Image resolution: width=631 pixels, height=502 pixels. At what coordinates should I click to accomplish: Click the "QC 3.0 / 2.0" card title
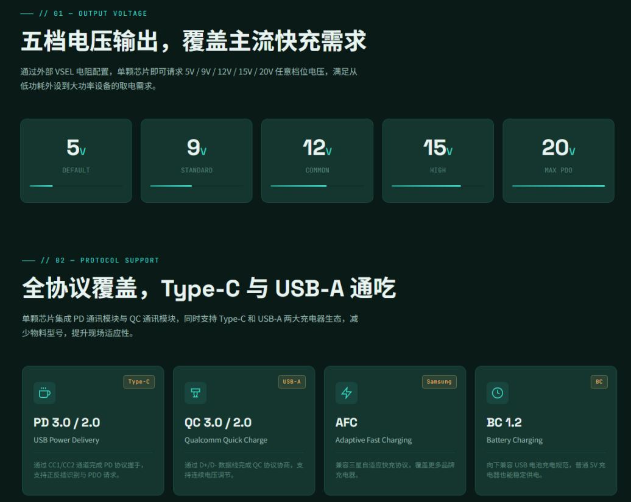(x=218, y=423)
